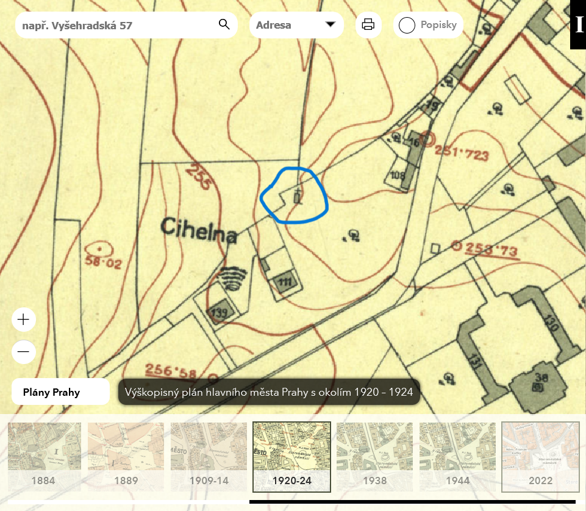Select the 1884 map thumbnail
Image resolution: width=586 pixels, height=511 pixels.
45,457
